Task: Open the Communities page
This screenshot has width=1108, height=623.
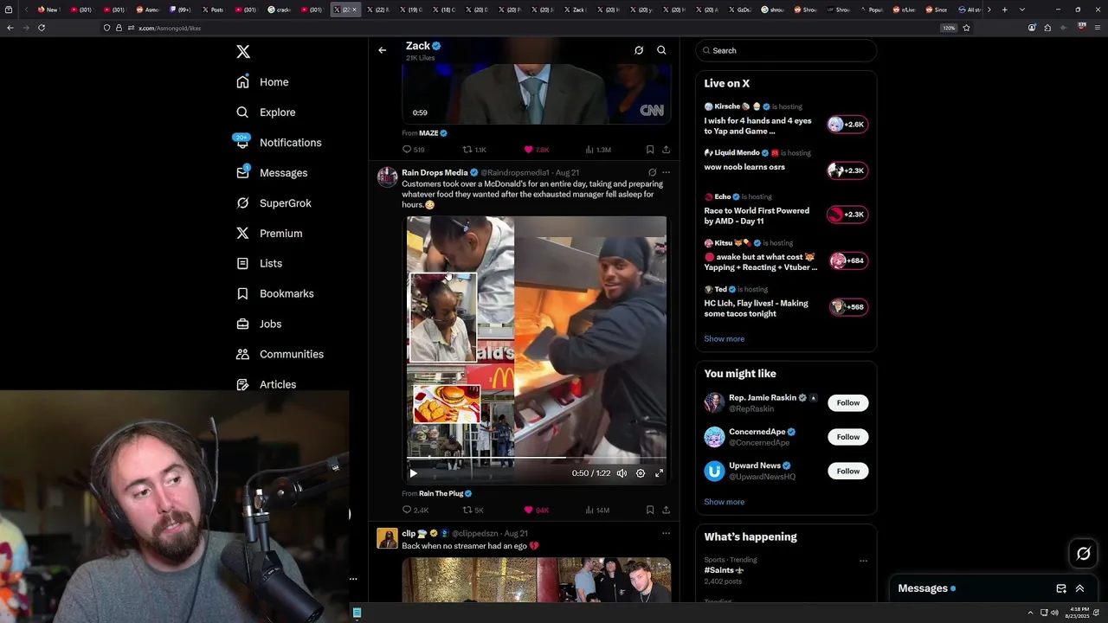Action: click(280, 354)
